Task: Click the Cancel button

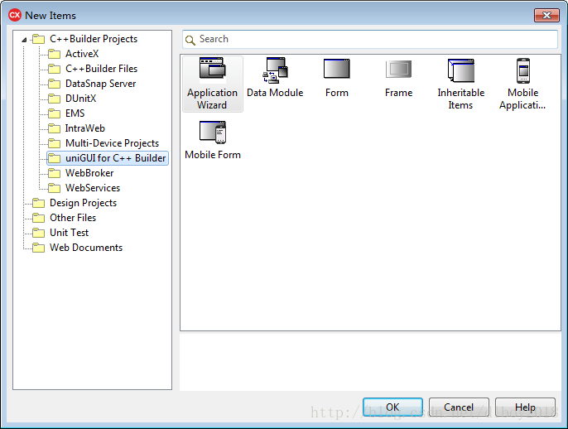Action: 459,407
